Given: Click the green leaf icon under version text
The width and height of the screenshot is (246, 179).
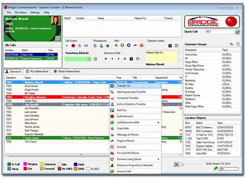Looking at the screenshot, I should pyautogui.click(x=215, y=169).
